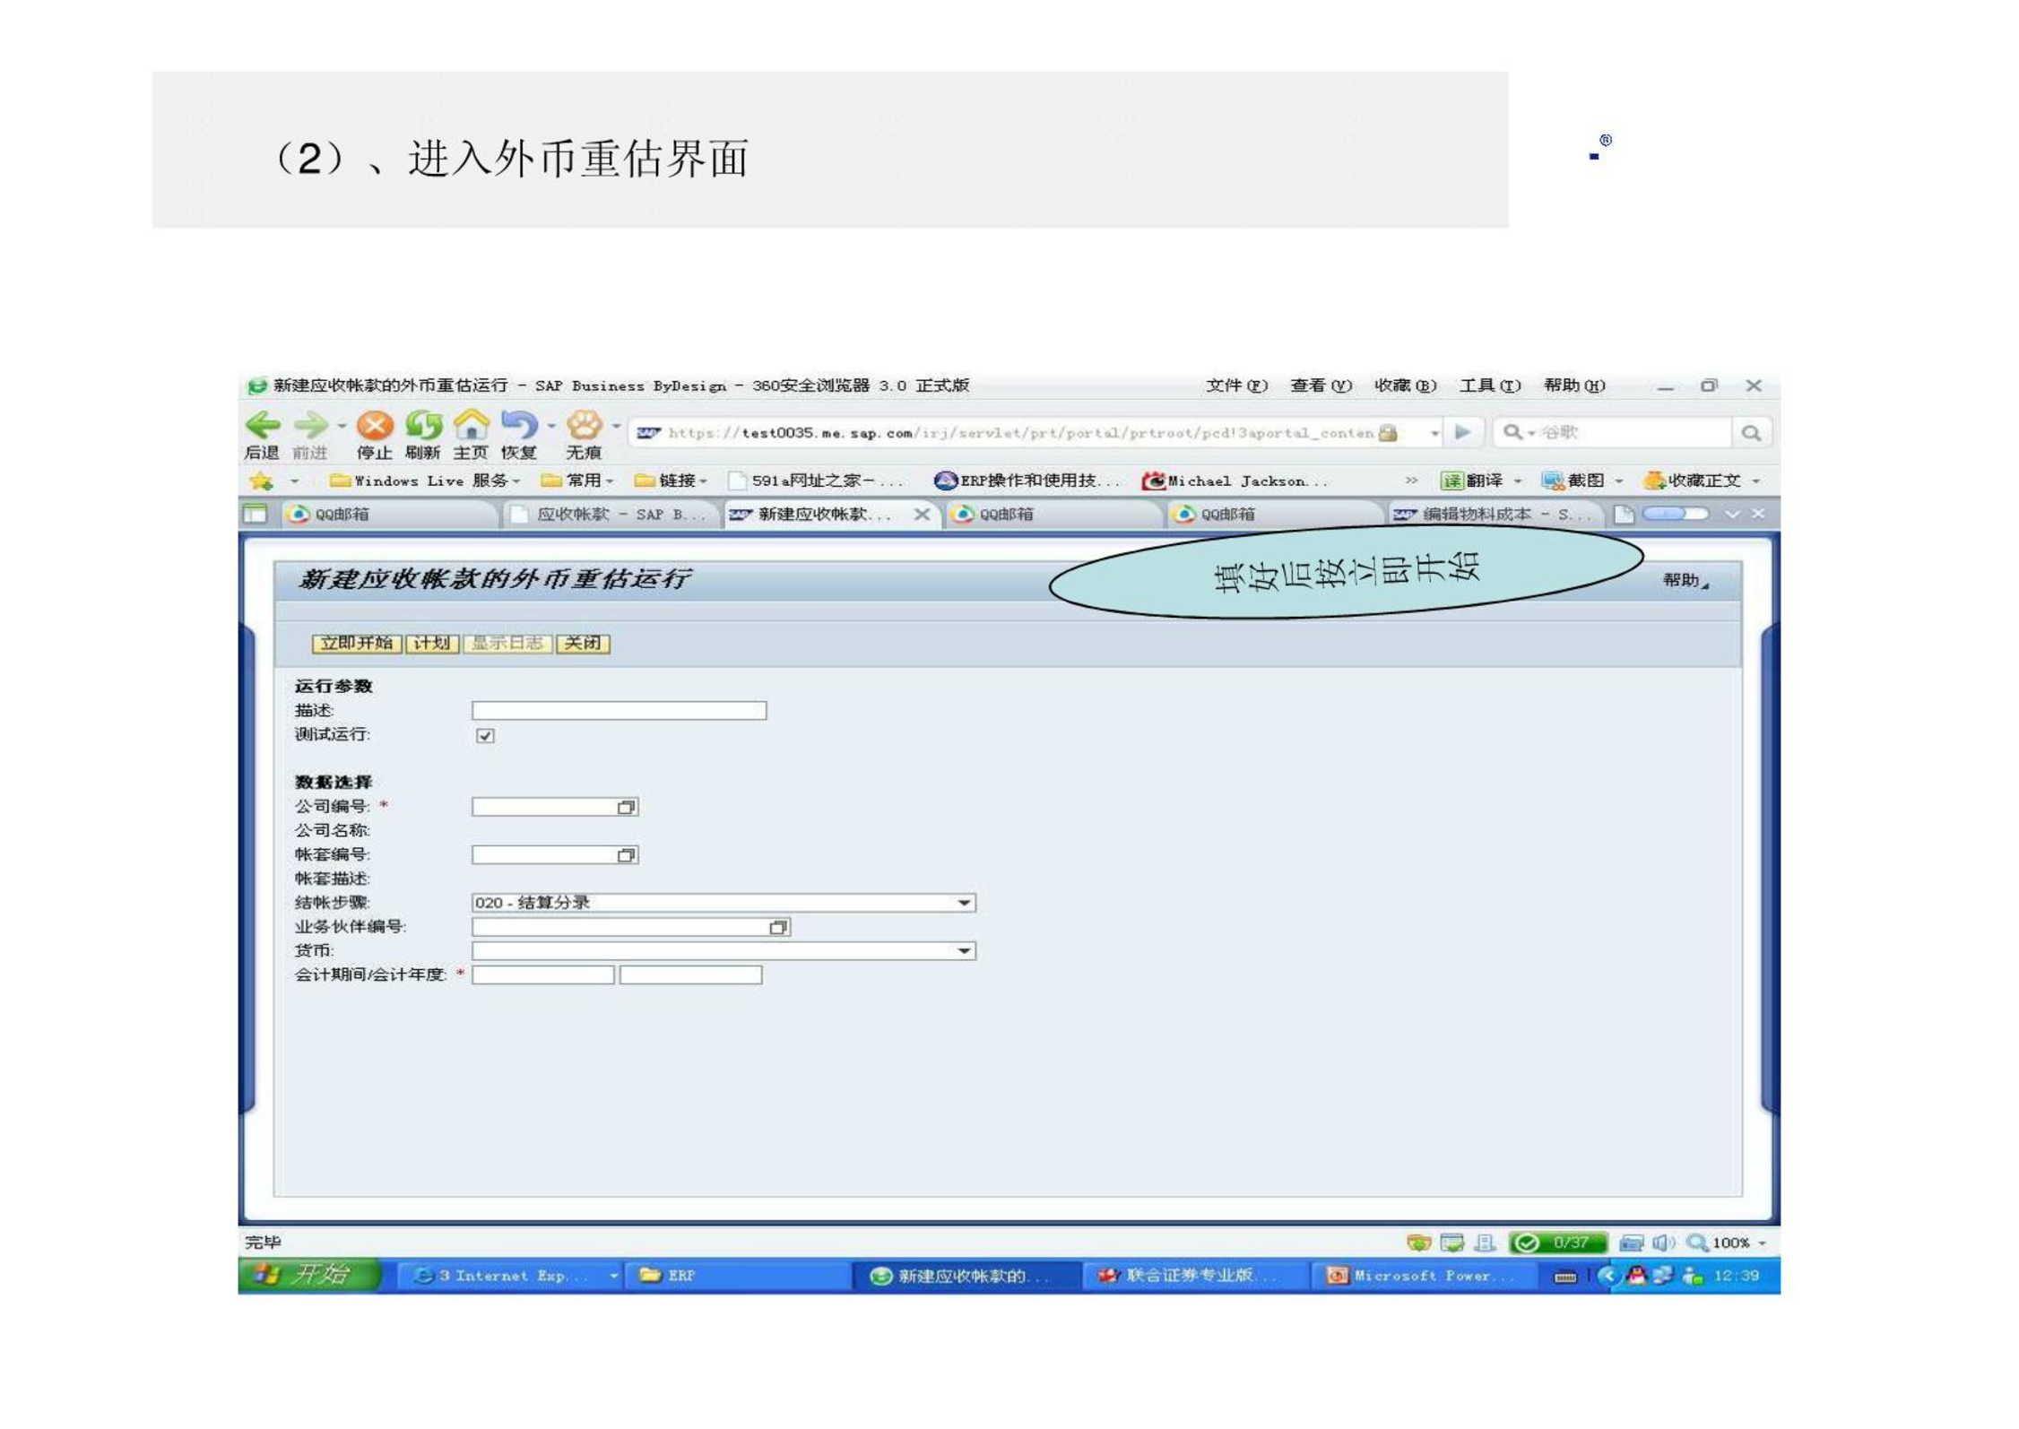This screenshot has height=1429, width=2019.
Task: Open the 工具(T) menu
Action: [1489, 385]
